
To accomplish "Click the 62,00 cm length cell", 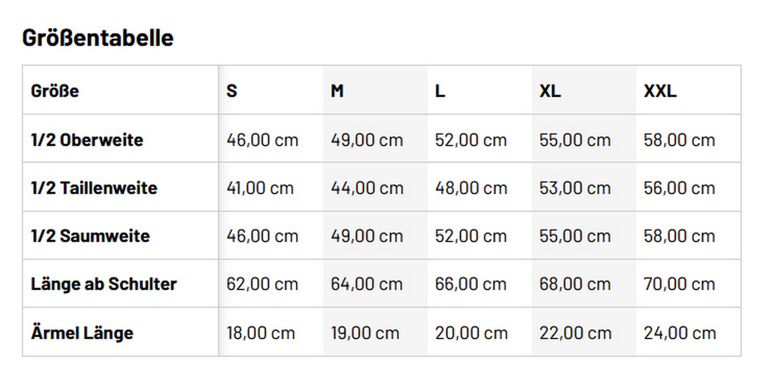I will click(x=262, y=284).
